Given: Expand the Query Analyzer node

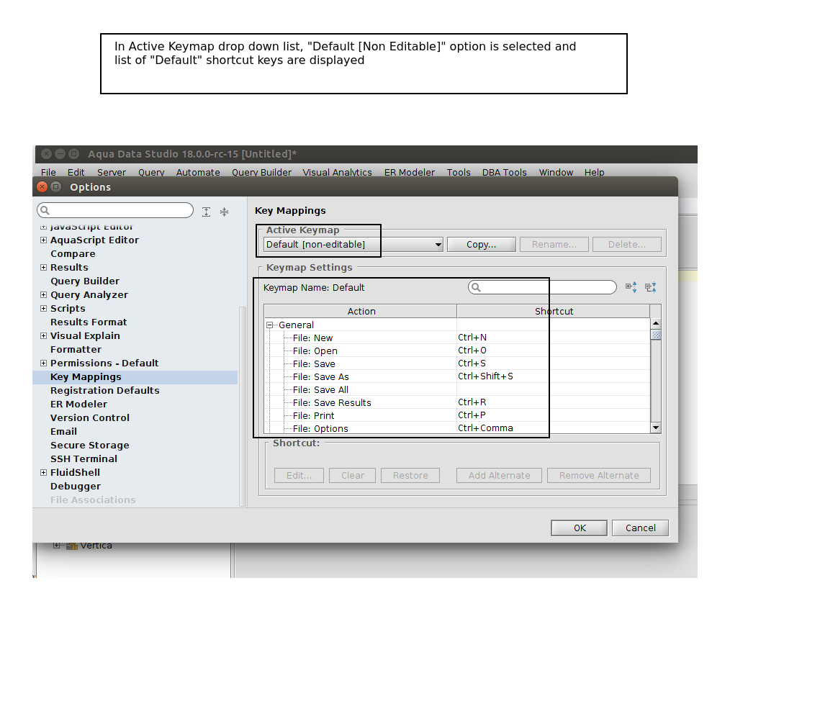Looking at the screenshot, I should (43, 295).
